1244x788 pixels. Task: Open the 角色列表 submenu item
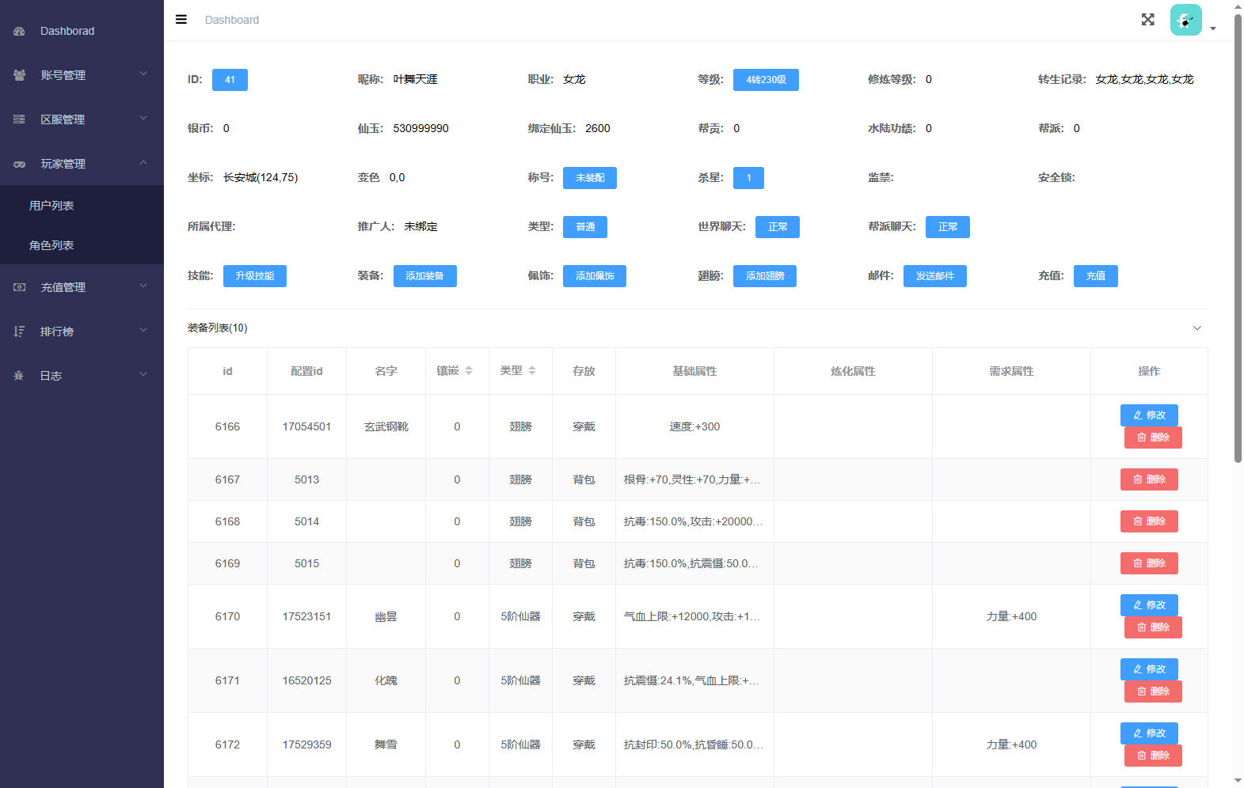(x=82, y=245)
